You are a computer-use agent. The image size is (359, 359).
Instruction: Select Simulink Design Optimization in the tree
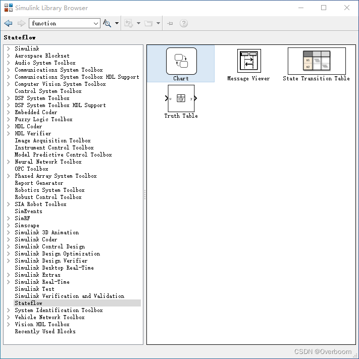[x=57, y=253]
